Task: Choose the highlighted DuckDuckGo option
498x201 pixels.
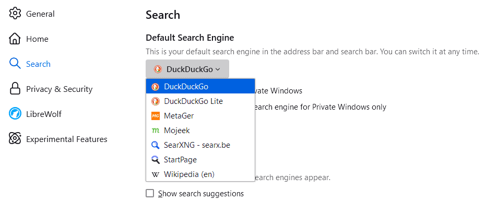Action: click(200, 86)
